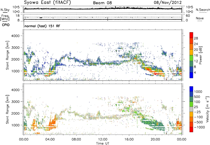The image size is (210, 145).
Task: Click 'normal (fast) 151 RF' text
Action: (42, 26)
